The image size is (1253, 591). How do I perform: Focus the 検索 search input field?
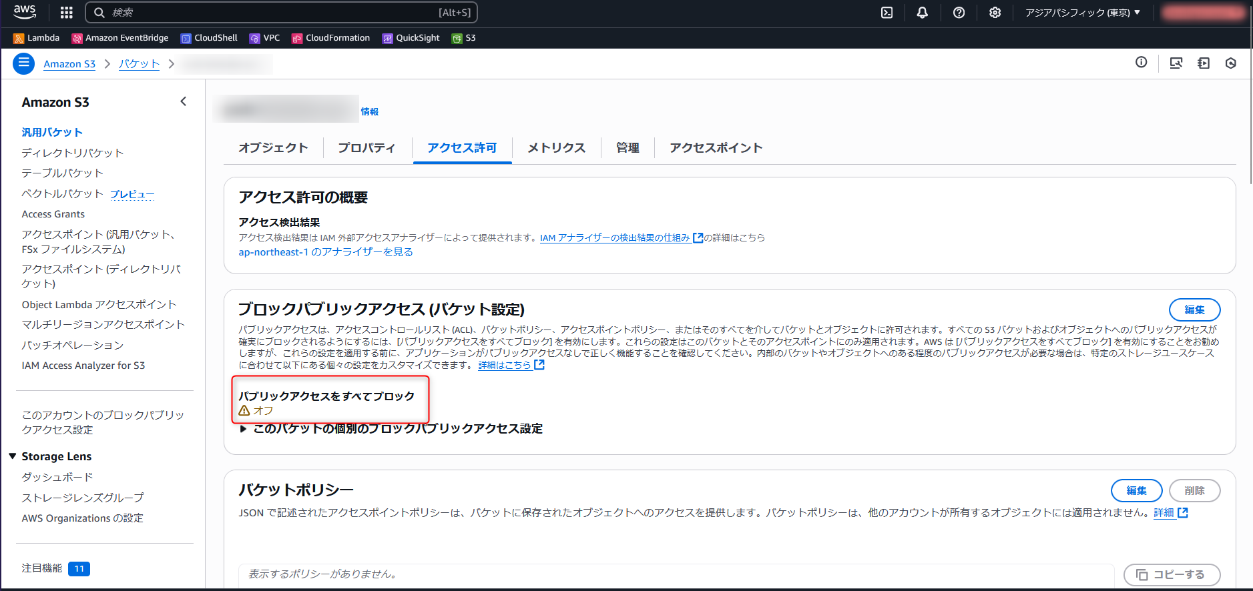click(x=281, y=12)
